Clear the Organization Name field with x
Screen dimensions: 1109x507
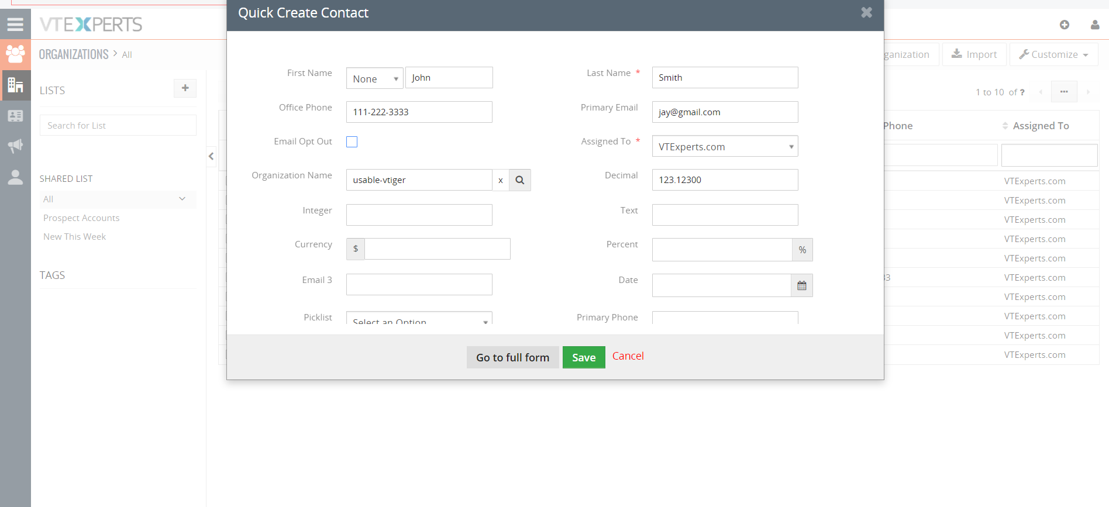pos(501,180)
